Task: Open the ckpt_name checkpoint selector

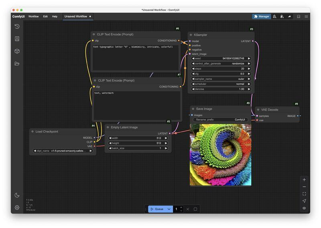Action: pyautogui.click(x=63, y=151)
